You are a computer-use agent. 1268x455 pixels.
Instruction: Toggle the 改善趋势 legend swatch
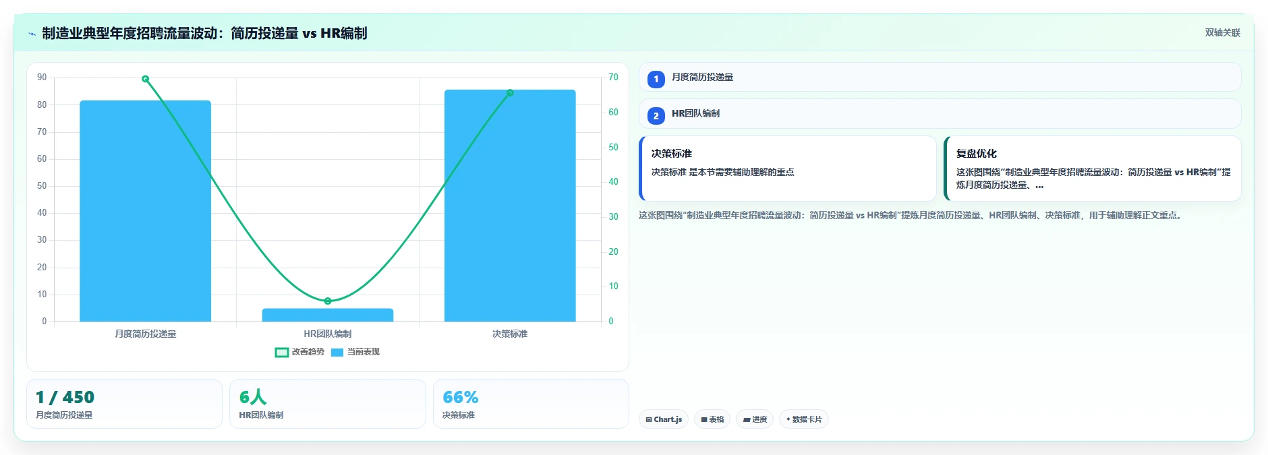tap(282, 352)
